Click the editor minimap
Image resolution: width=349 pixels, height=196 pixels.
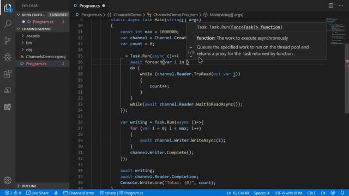[335, 31]
